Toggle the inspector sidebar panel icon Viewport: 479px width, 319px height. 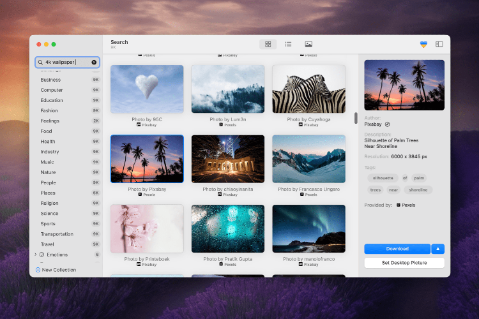coord(439,44)
